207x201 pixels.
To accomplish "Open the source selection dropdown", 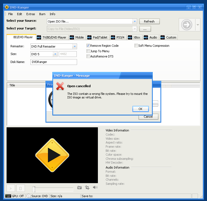I will tap(135, 21).
